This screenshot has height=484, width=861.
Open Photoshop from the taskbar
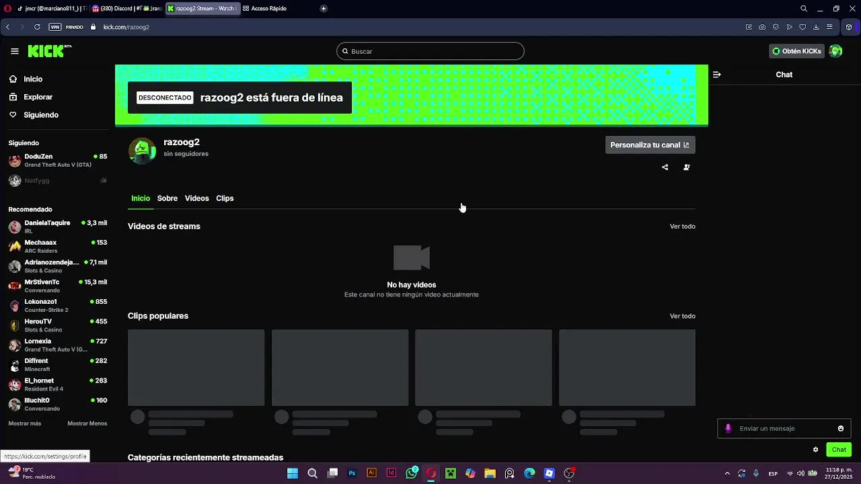tap(352, 473)
